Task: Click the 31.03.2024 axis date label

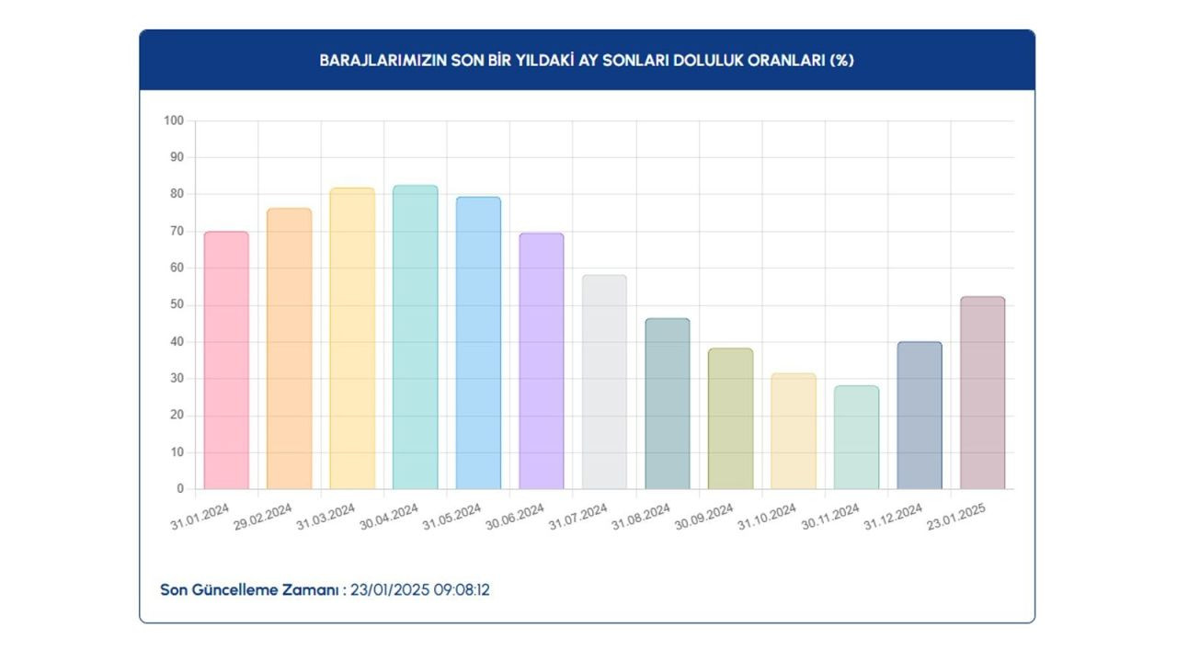Action: coord(326,518)
